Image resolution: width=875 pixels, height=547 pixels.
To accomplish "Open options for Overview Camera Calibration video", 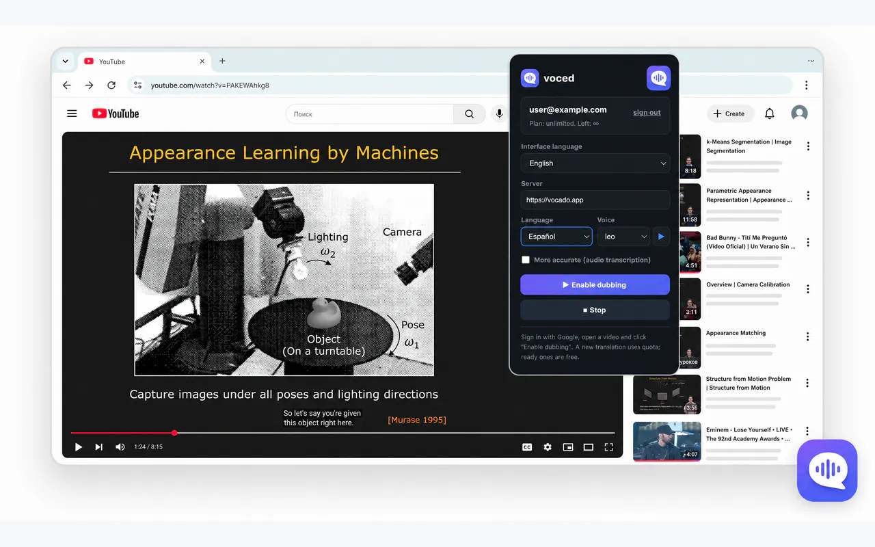I will point(808,289).
